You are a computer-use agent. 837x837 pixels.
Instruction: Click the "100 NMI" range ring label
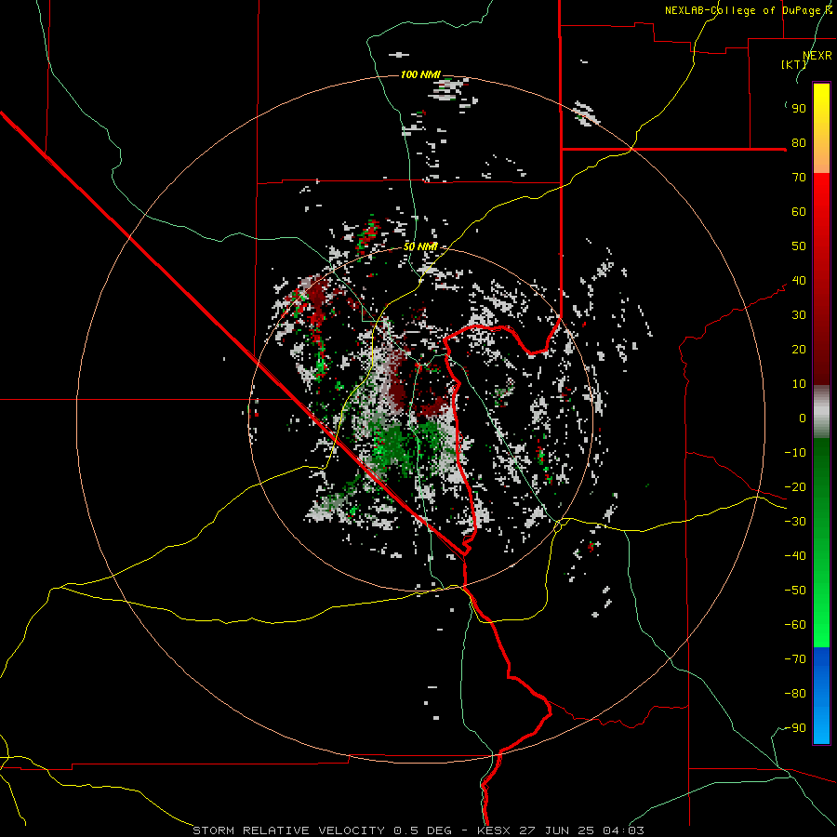pos(420,74)
